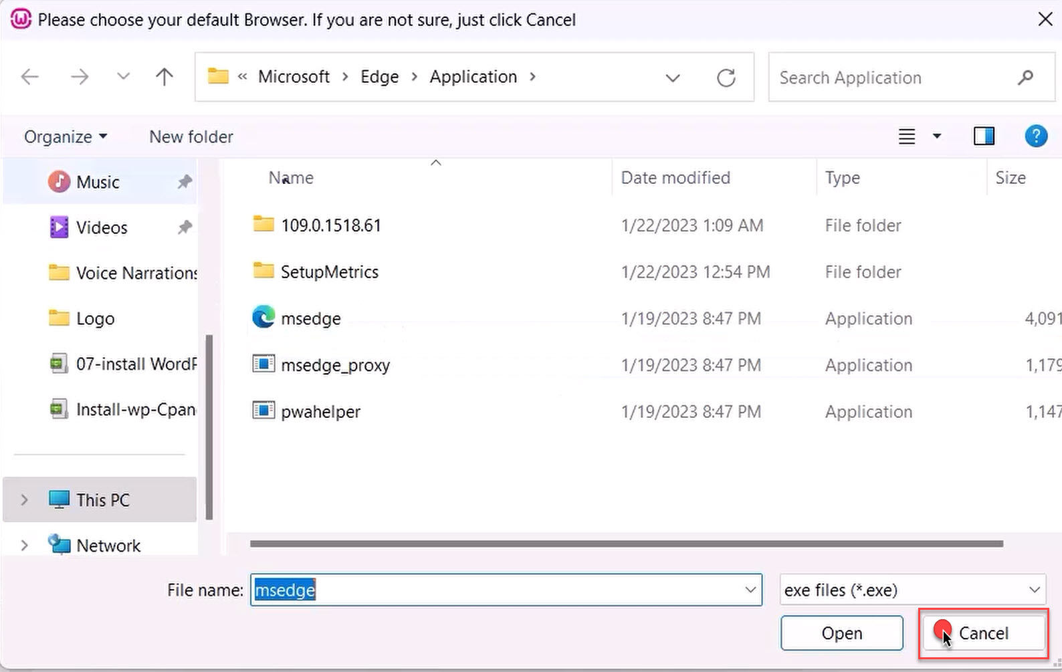The image size is (1062, 672).
Task: Select Edge in the breadcrumb path
Action: 379,77
